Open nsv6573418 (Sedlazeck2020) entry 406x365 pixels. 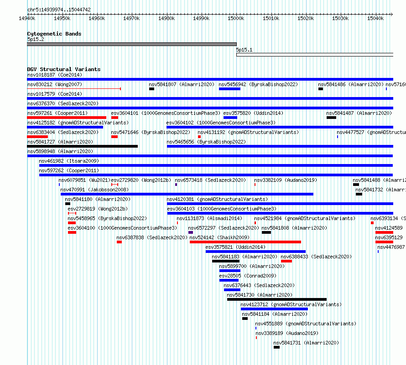210,180
